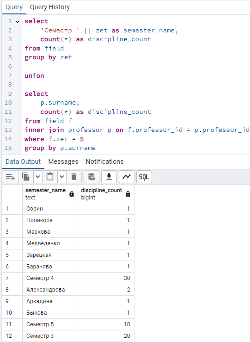Click lock icon on semester_name column
250x342 pixels.
[72, 194]
